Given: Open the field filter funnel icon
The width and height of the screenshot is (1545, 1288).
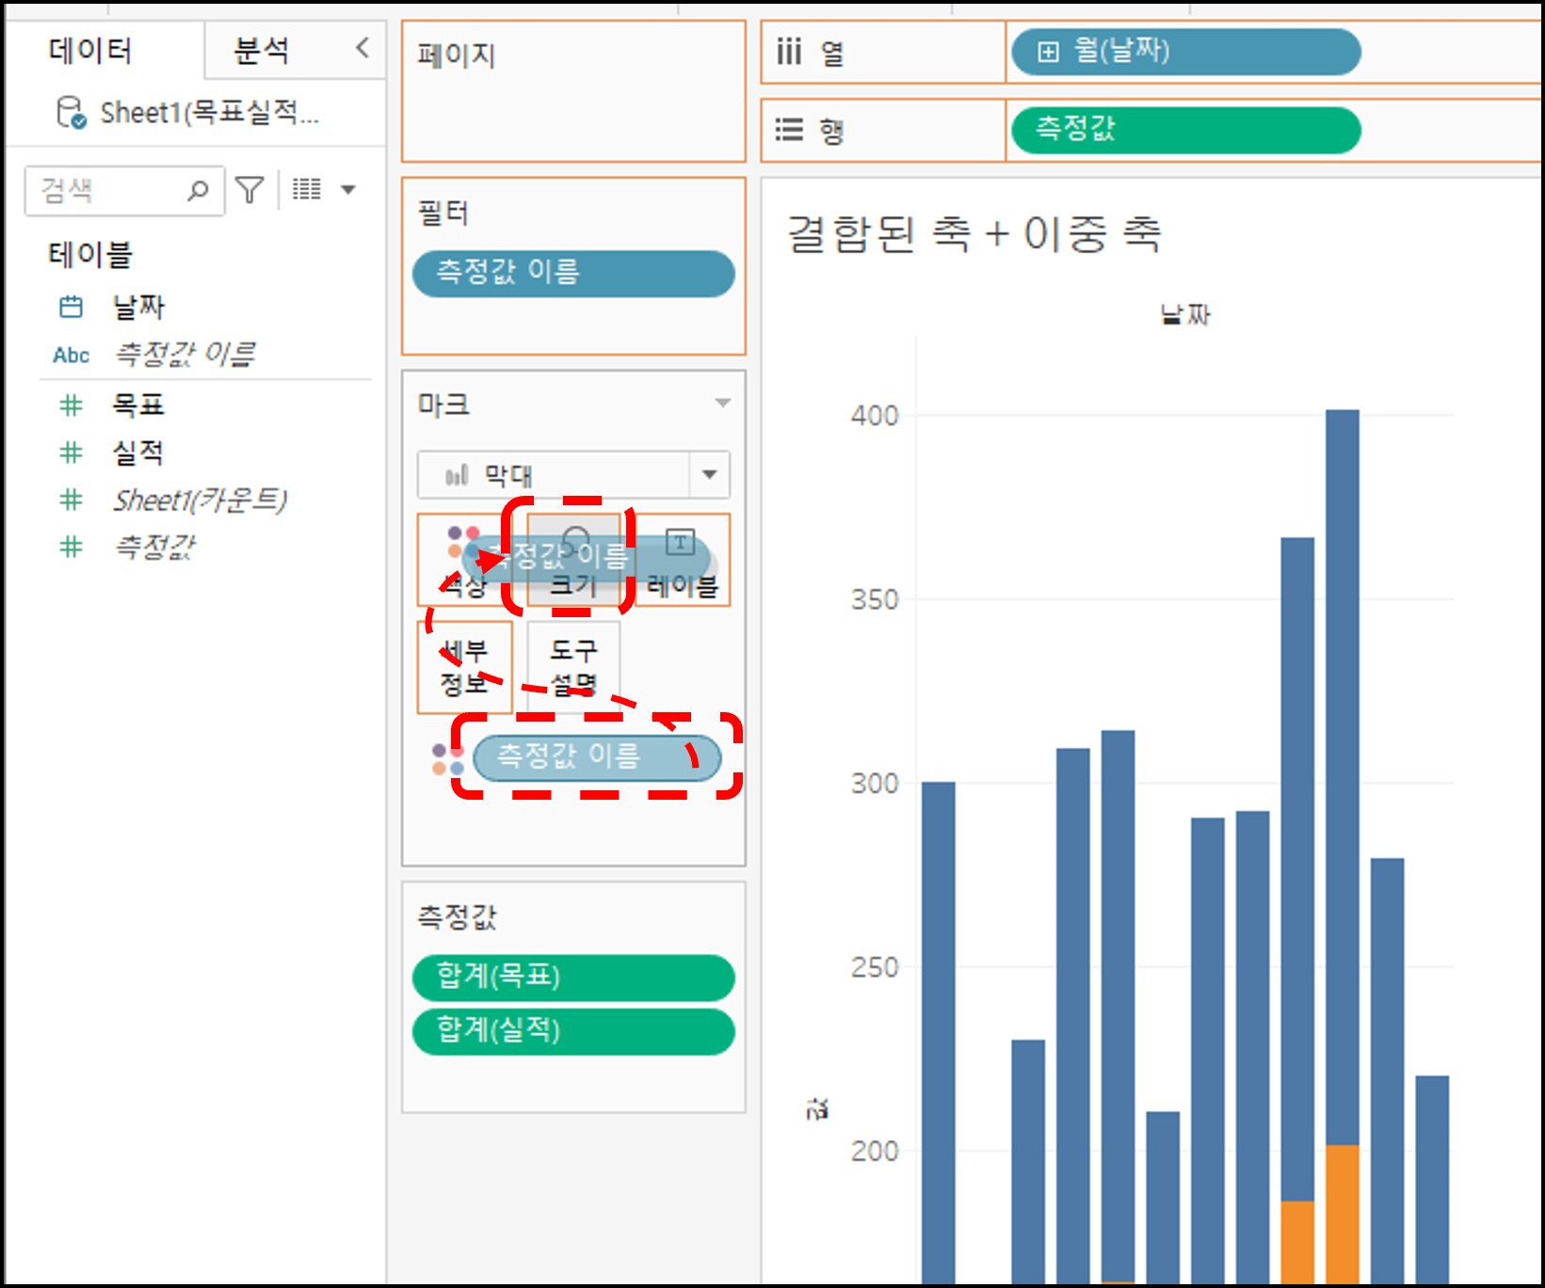Looking at the screenshot, I should tap(249, 190).
